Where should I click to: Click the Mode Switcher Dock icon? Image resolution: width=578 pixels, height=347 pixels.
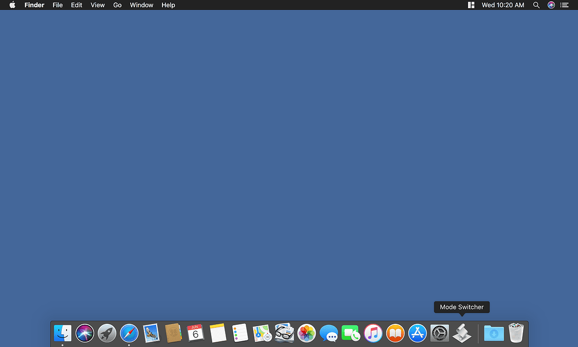point(462,333)
